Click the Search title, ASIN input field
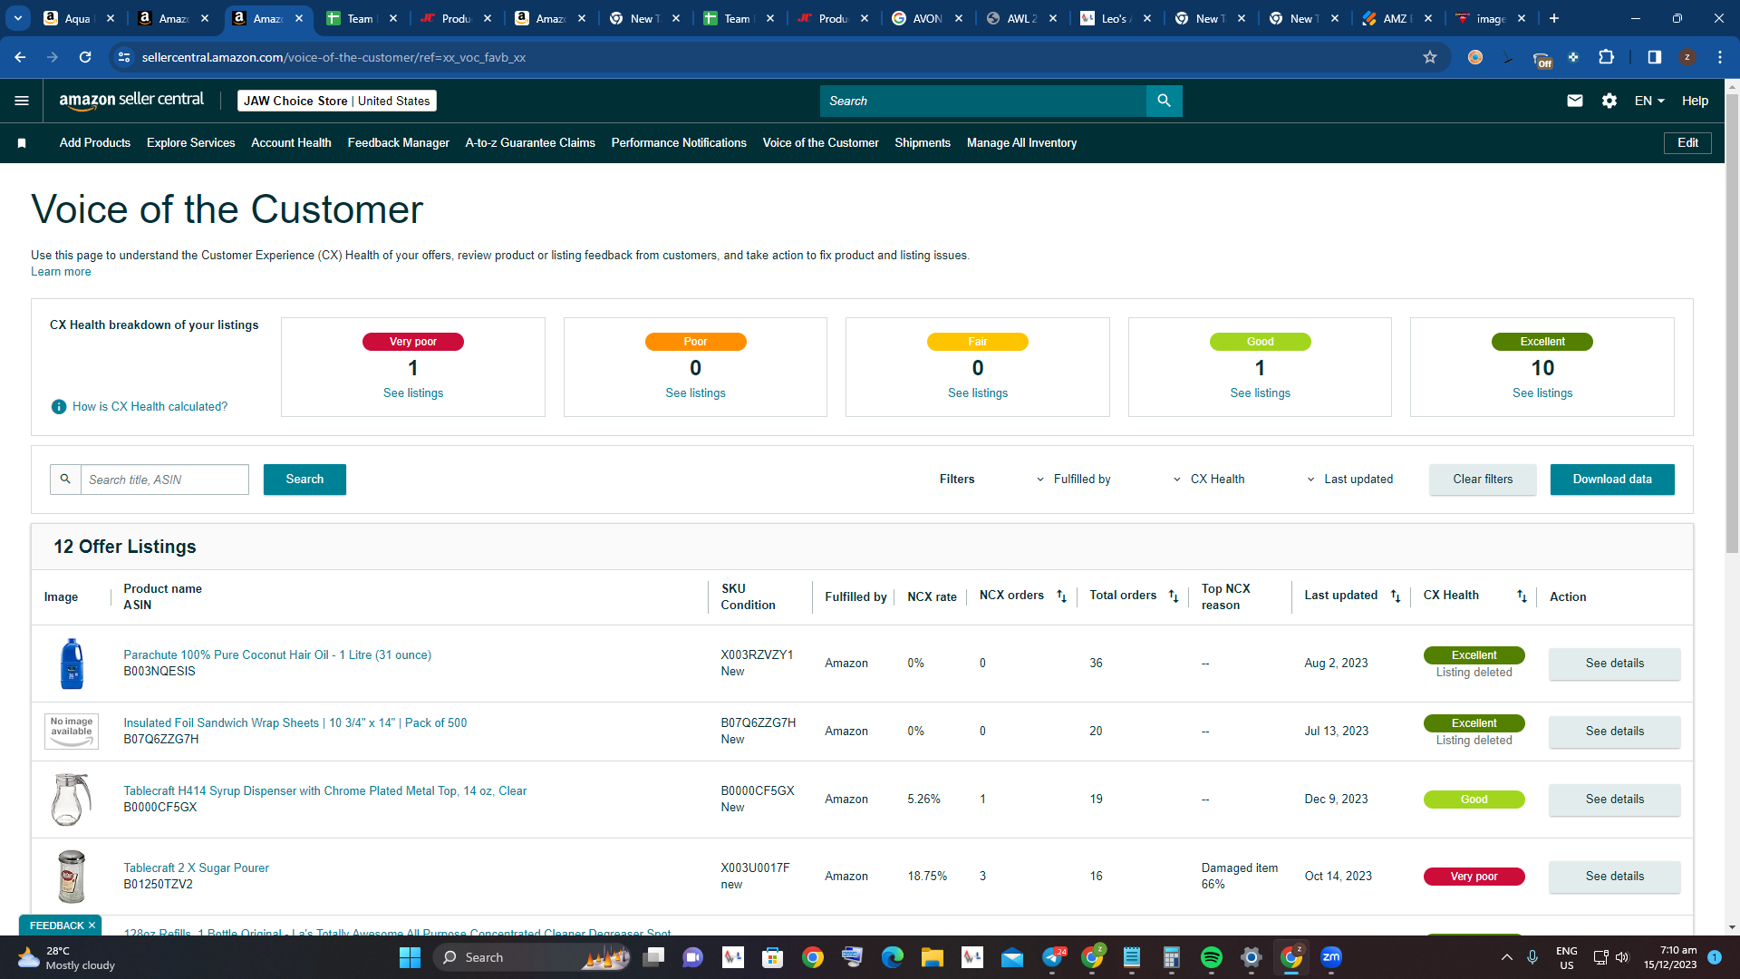Image resolution: width=1740 pixels, height=979 pixels. coord(165,480)
